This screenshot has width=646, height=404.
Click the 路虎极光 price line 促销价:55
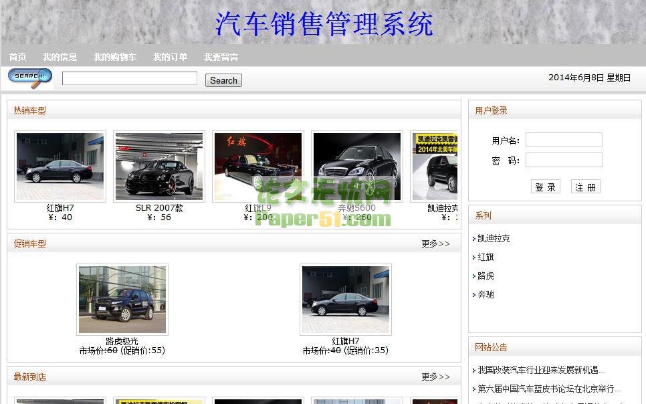point(122,350)
